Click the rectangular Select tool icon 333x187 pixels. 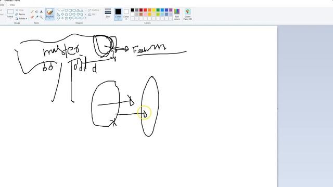[10, 11]
